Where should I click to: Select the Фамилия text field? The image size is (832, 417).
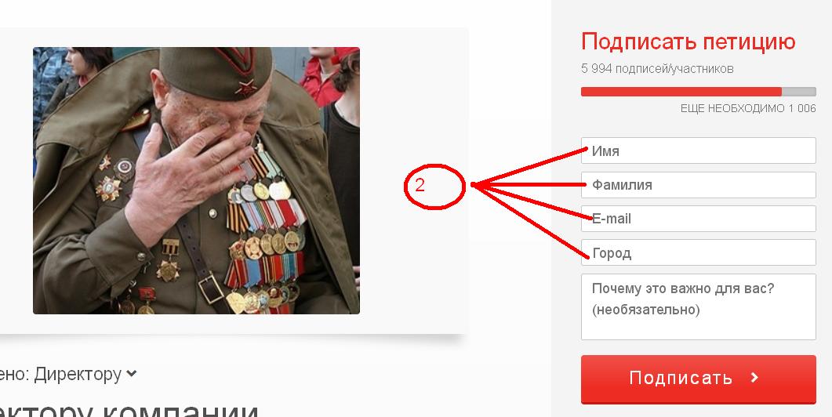698,185
